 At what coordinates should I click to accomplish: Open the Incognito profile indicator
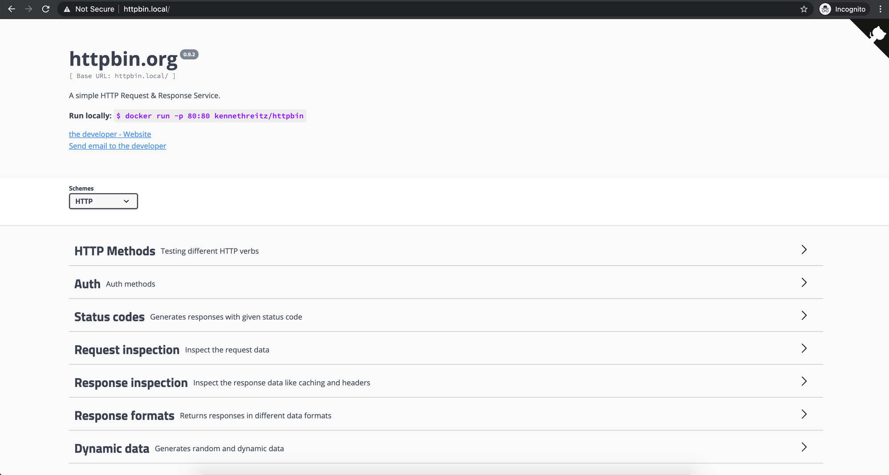[844, 9]
